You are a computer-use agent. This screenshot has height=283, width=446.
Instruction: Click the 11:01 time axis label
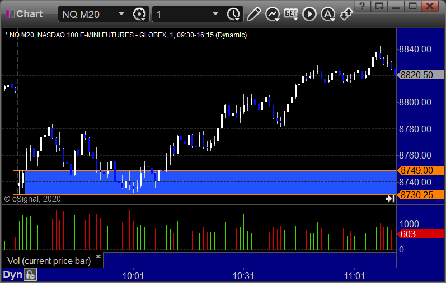354,276
